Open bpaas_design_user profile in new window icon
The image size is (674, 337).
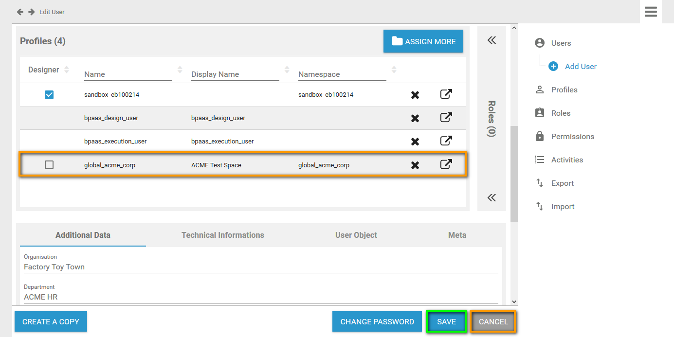(446, 118)
